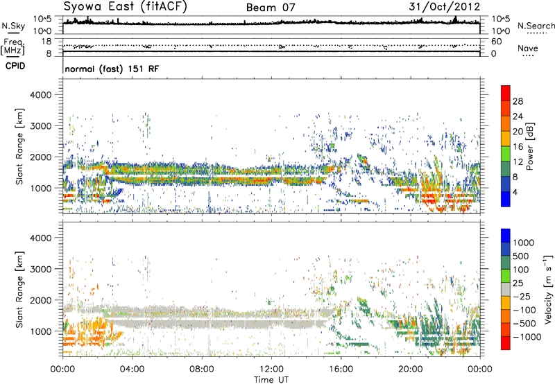Click the velocity panel 'Slant Range [km]' label
This screenshot has height=384, width=555.
pos(19,290)
